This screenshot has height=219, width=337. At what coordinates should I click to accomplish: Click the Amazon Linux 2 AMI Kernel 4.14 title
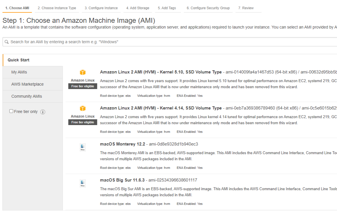161,108
